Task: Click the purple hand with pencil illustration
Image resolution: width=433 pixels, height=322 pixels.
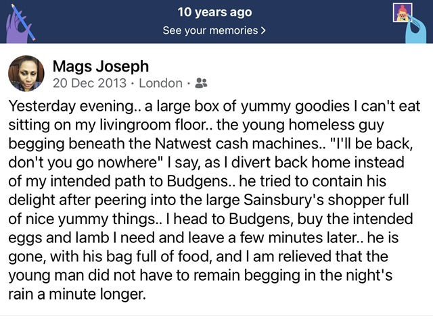Action: coord(21,19)
